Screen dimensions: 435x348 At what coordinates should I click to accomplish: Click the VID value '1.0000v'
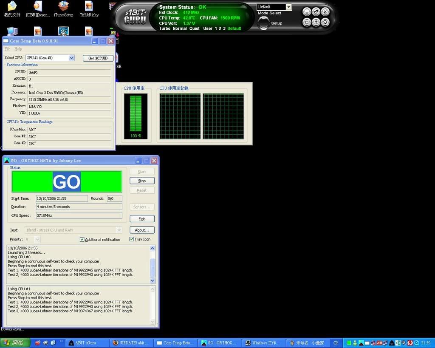69,113
